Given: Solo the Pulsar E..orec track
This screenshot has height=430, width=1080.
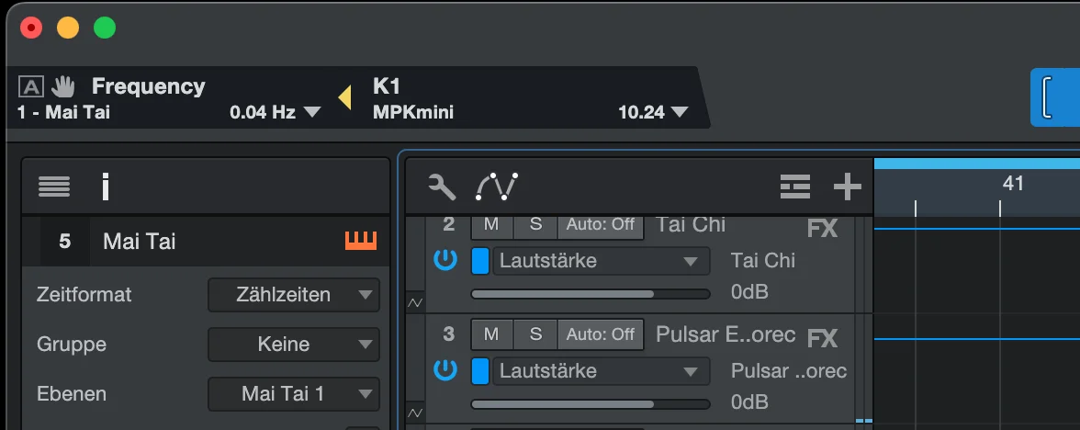Looking at the screenshot, I should [536, 334].
